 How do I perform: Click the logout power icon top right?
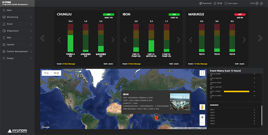[x=261, y=3]
